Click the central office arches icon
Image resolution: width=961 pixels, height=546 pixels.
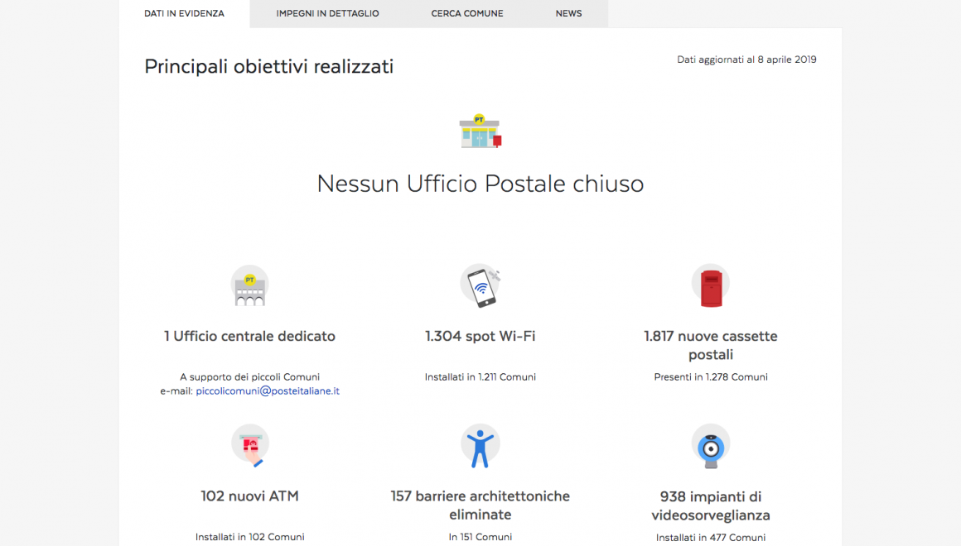coord(249,286)
